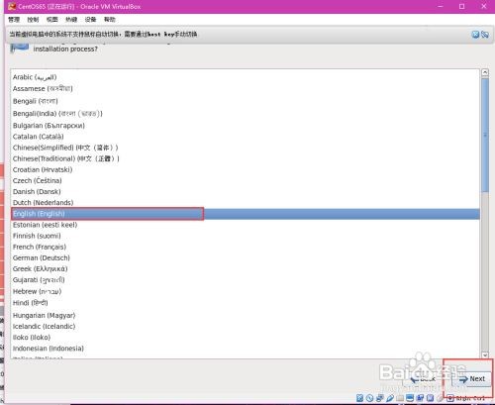The image size is (495, 405).
Task: Click the video capture status icon
Action: [x=420, y=398]
